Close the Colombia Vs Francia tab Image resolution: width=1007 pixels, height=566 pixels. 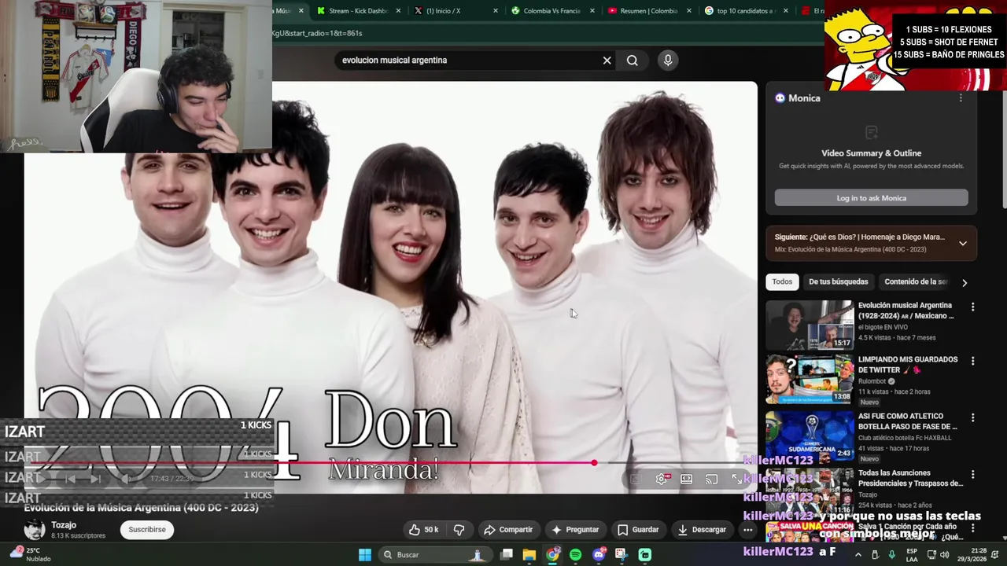click(x=592, y=11)
